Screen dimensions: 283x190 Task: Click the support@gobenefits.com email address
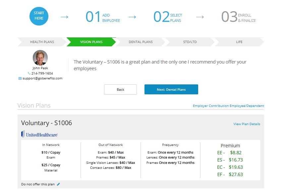[x=42, y=78]
